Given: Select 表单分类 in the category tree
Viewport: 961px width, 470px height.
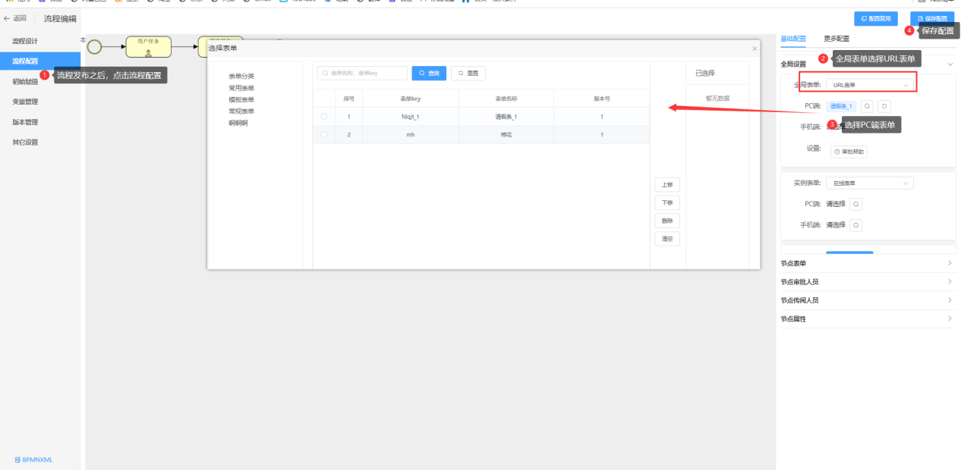Looking at the screenshot, I should tap(241, 76).
